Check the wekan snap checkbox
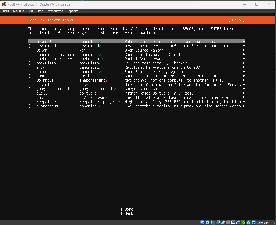Screen dimensions: 276x225 (x=31, y=50)
